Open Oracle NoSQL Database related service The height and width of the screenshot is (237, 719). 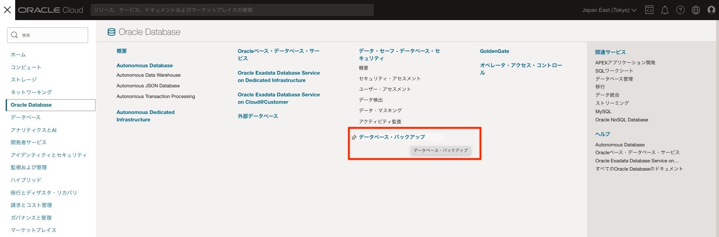(x=622, y=120)
